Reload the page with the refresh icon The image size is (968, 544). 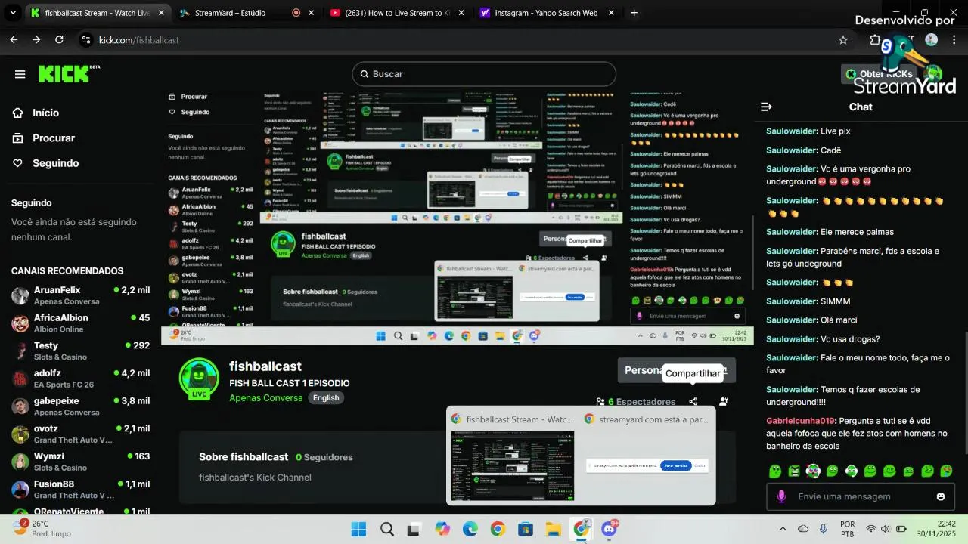pos(59,40)
